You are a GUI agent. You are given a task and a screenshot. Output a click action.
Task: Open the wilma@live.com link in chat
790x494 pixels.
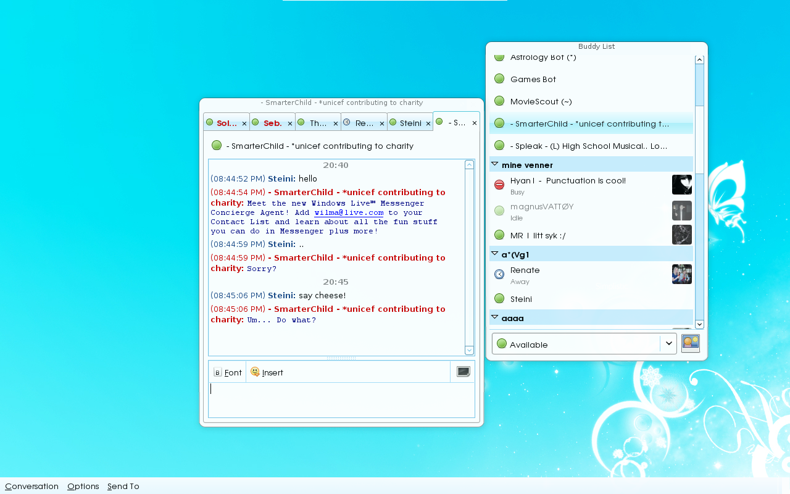coord(349,212)
